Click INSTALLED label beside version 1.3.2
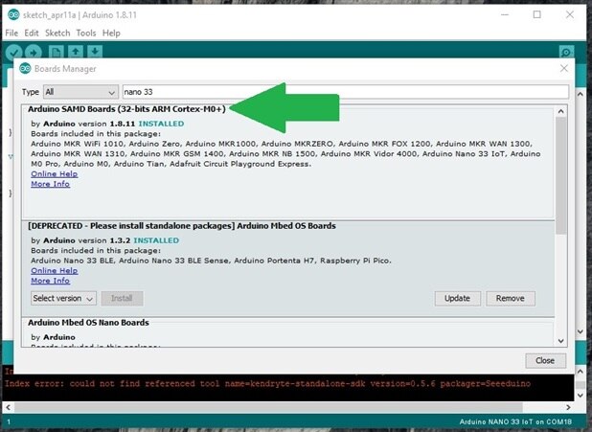The width and height of the screenshot is (592, 432). (156, 240)
